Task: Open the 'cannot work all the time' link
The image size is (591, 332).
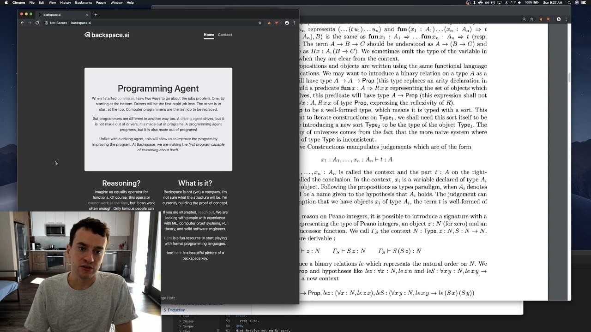Action: coord(108,203)
